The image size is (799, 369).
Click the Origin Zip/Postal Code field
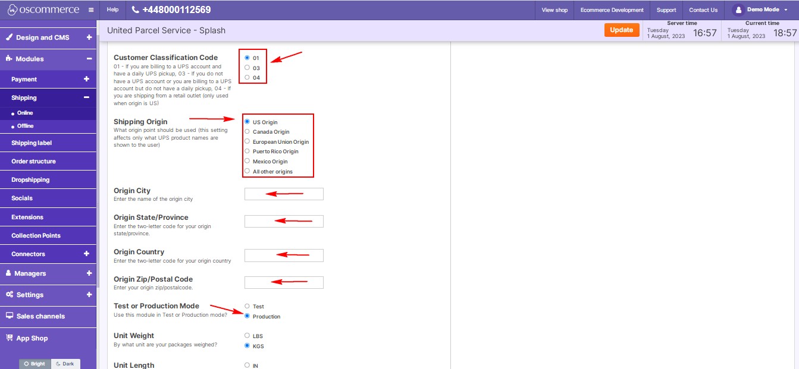pos(284,282)
